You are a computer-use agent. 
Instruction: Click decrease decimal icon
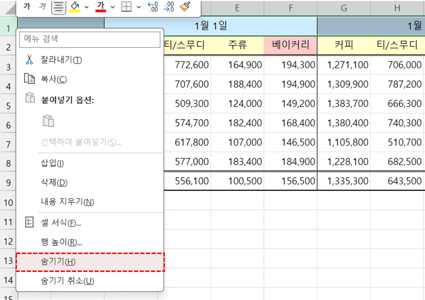pos(169,7)
